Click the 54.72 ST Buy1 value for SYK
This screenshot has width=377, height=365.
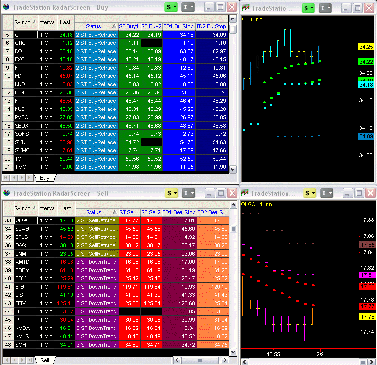(x=129, y=142)
